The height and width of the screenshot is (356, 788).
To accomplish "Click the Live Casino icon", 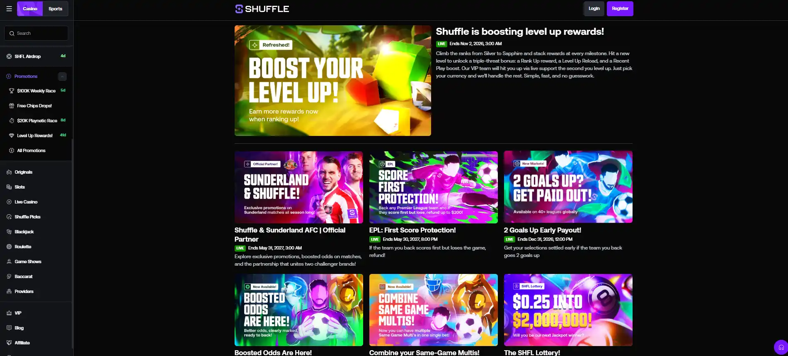I will 9,202.
